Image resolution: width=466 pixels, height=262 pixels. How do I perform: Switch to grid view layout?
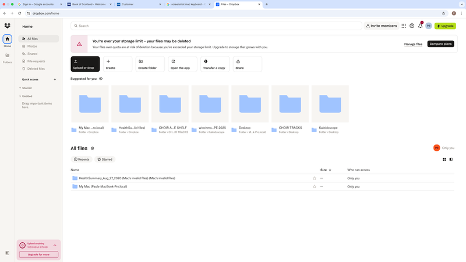click(x=444, y=159)
